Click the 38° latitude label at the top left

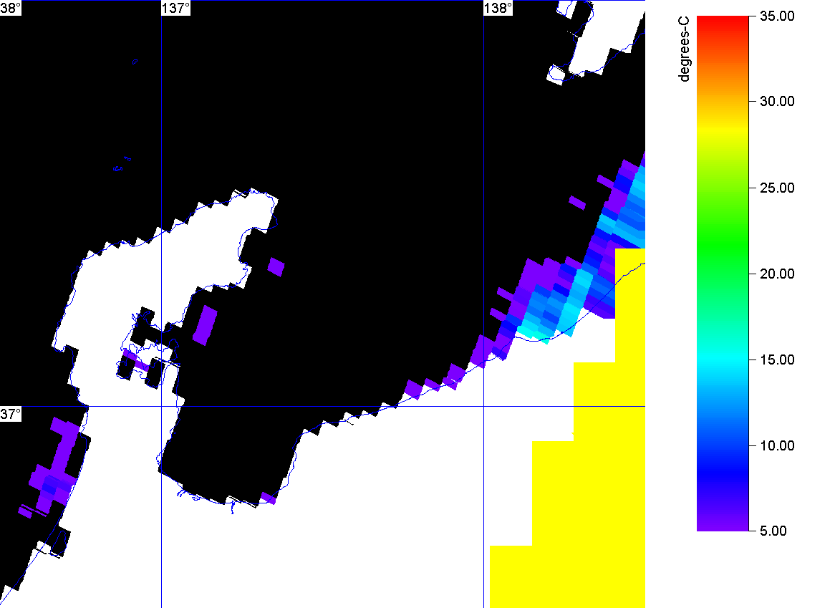[10, 8]
